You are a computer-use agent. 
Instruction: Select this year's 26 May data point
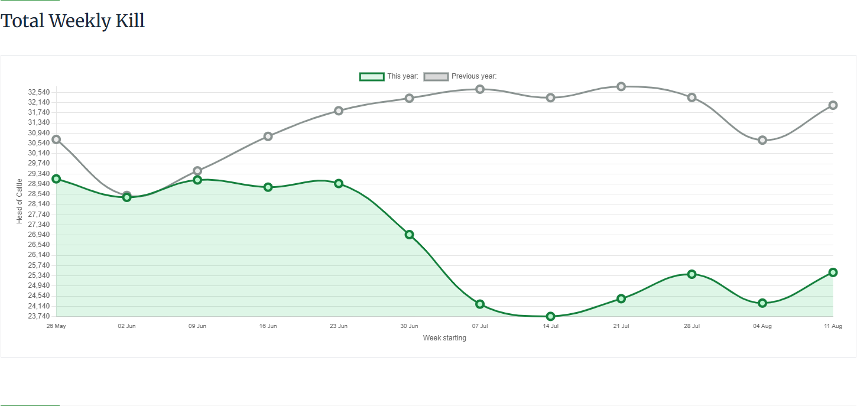coord(56,178)
